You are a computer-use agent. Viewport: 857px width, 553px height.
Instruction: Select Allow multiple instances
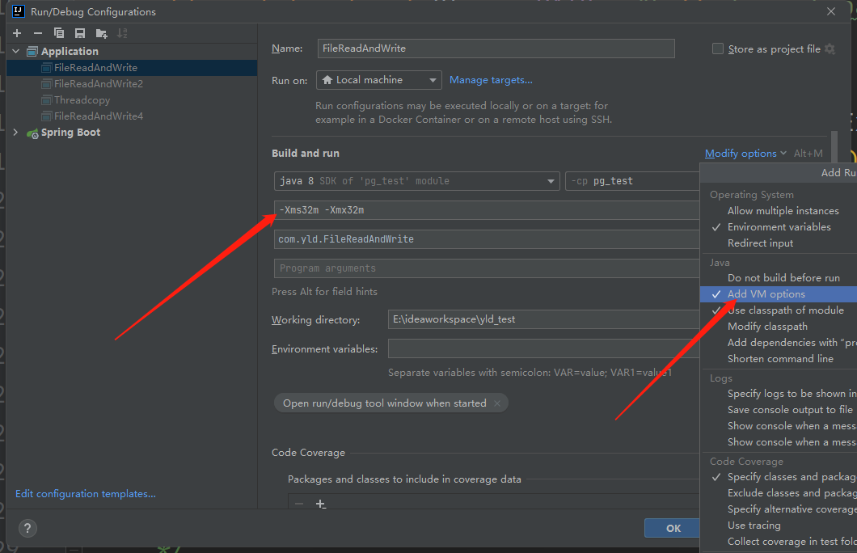779,210
